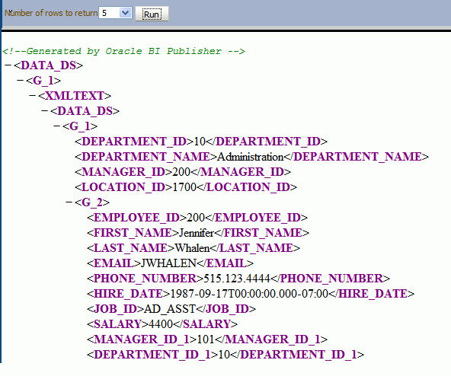Collapse the G_2 node
The height and width of the screenshot is (376, 451).
69,202
